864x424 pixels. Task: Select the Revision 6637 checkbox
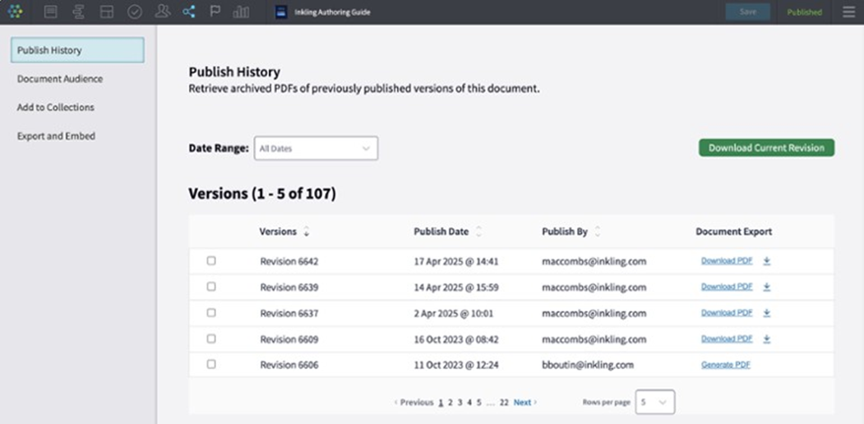tap(211, 312)
